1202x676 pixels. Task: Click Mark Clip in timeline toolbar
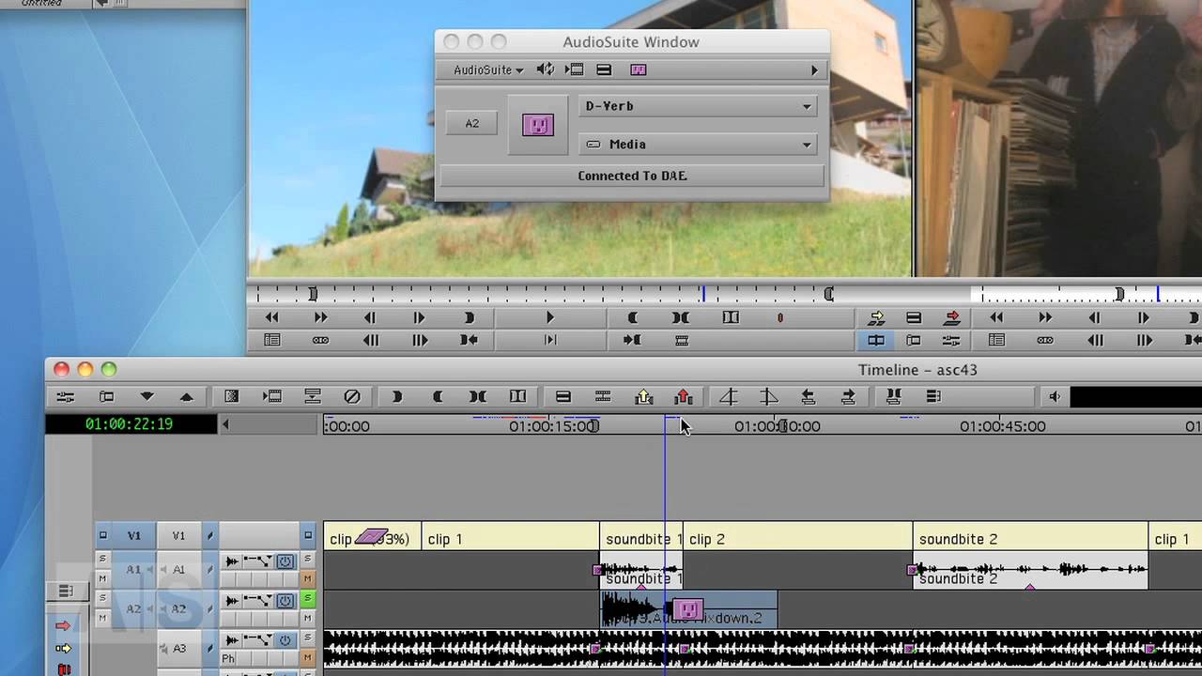pyautogui.click(x=478, y=397)
